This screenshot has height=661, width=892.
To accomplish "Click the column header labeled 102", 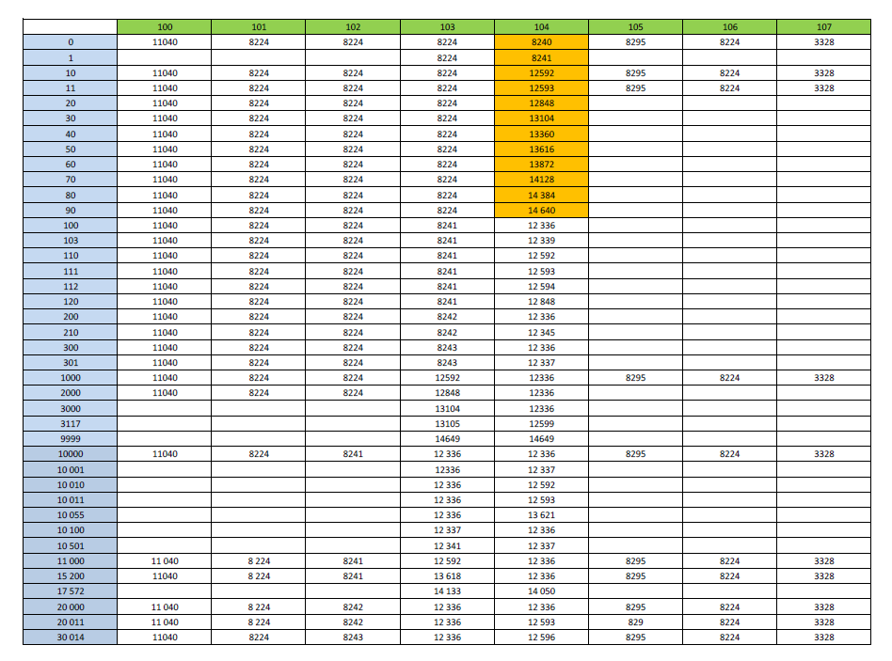I will click(353, 27).
